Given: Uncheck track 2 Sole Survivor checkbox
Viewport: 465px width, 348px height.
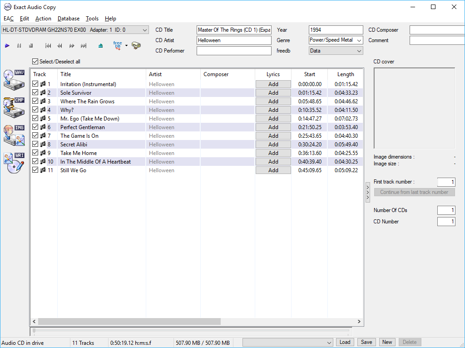Looking at the screenshot, I should [35, 92].
